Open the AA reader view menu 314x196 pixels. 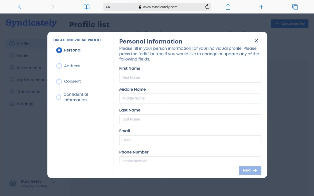(108, 7)
